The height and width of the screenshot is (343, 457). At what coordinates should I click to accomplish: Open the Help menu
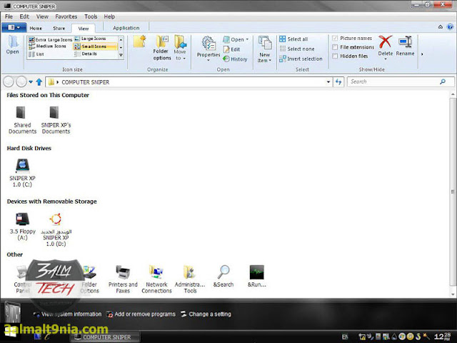(x=109, y=16)
